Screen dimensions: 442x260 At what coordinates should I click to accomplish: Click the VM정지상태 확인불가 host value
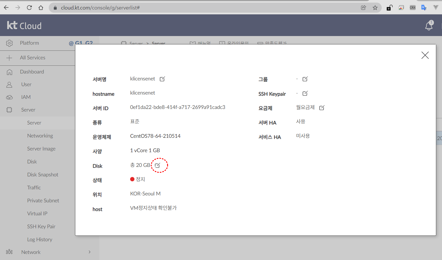coord(153,208)
